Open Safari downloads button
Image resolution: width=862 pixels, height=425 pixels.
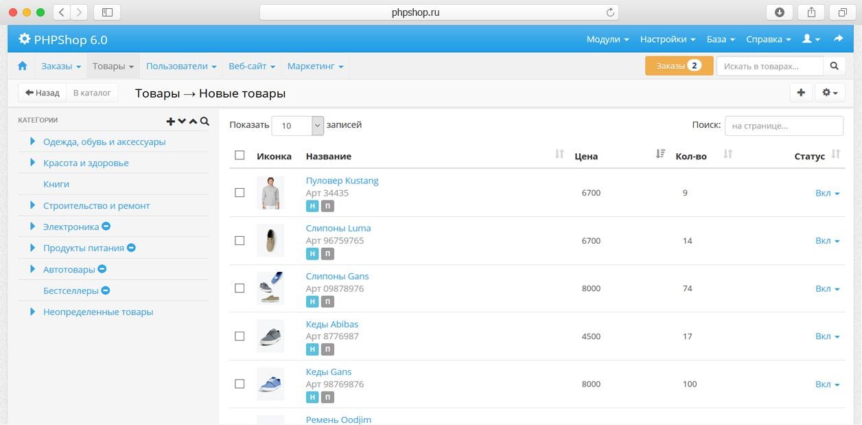pyautogui.click(x=780, y=12)
